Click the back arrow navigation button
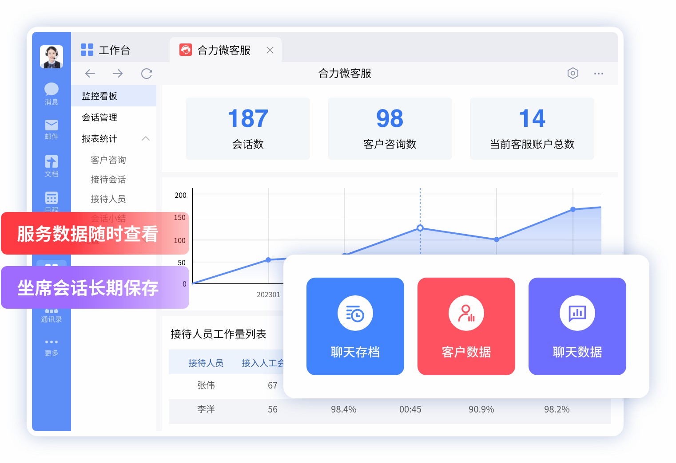 coord(90,73)
